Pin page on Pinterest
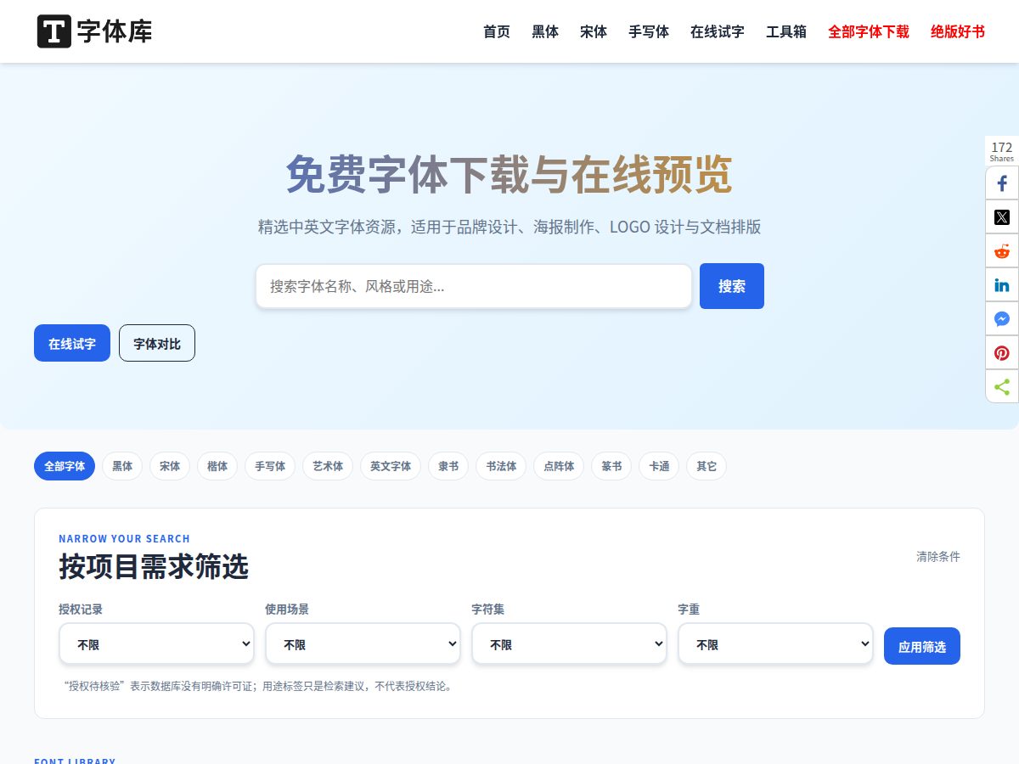Screen dimensions: 1019x764 tap(1002, 353)
